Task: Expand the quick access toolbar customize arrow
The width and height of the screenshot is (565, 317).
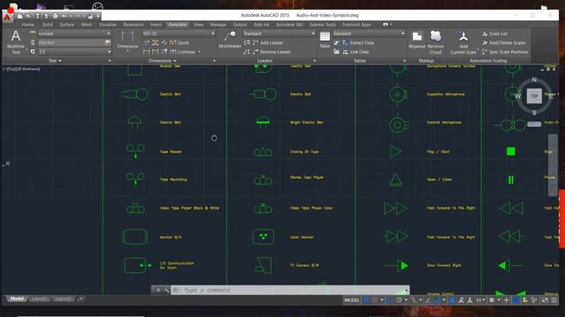Action: (98, 16)
